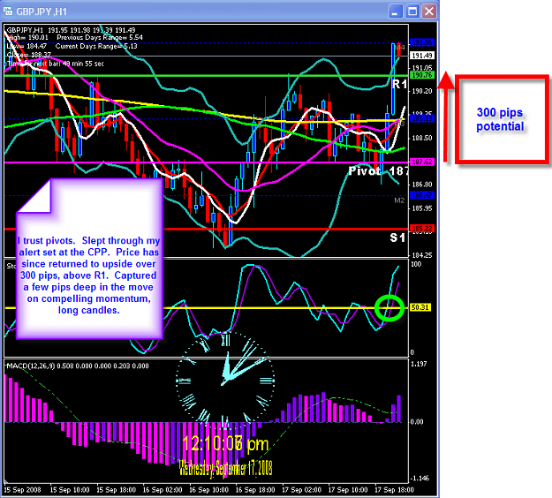Click the Pivot label on the chart

tap(365, 171)
